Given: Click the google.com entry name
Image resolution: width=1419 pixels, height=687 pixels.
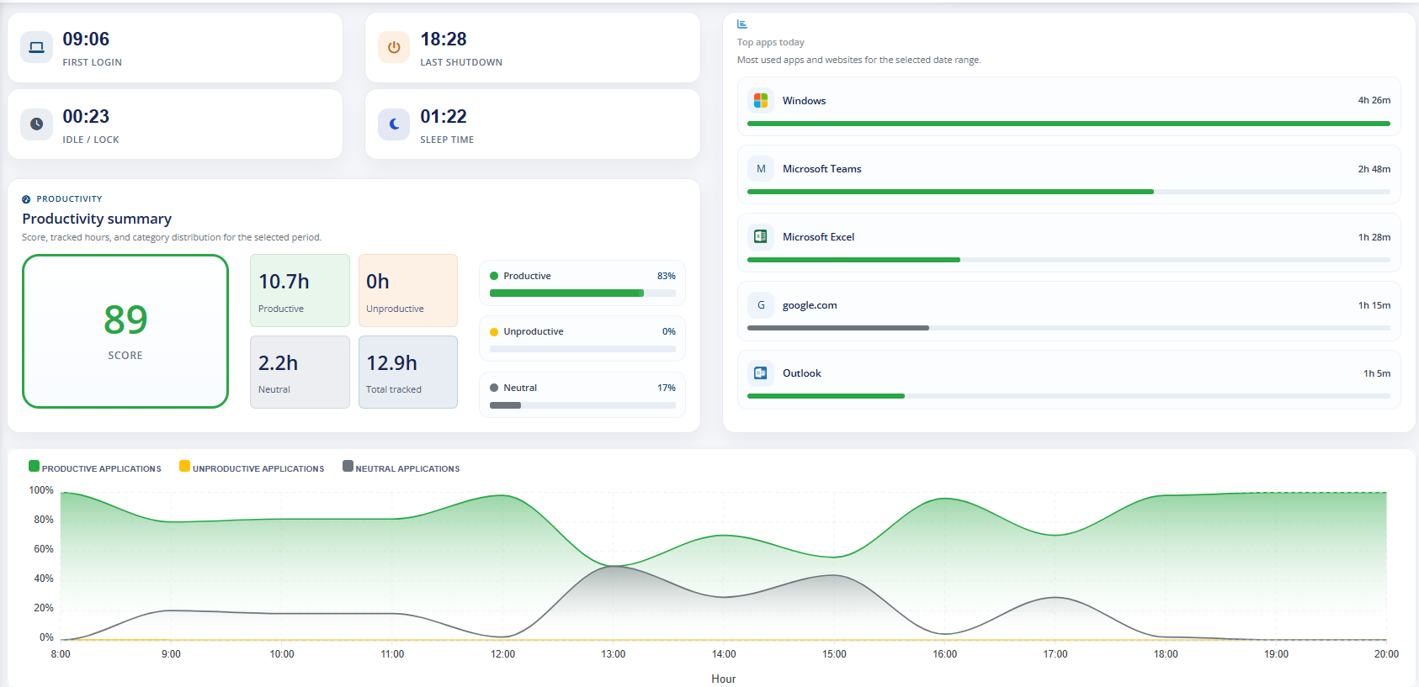Looking at the screenshot, I should (x=810, y=304).
